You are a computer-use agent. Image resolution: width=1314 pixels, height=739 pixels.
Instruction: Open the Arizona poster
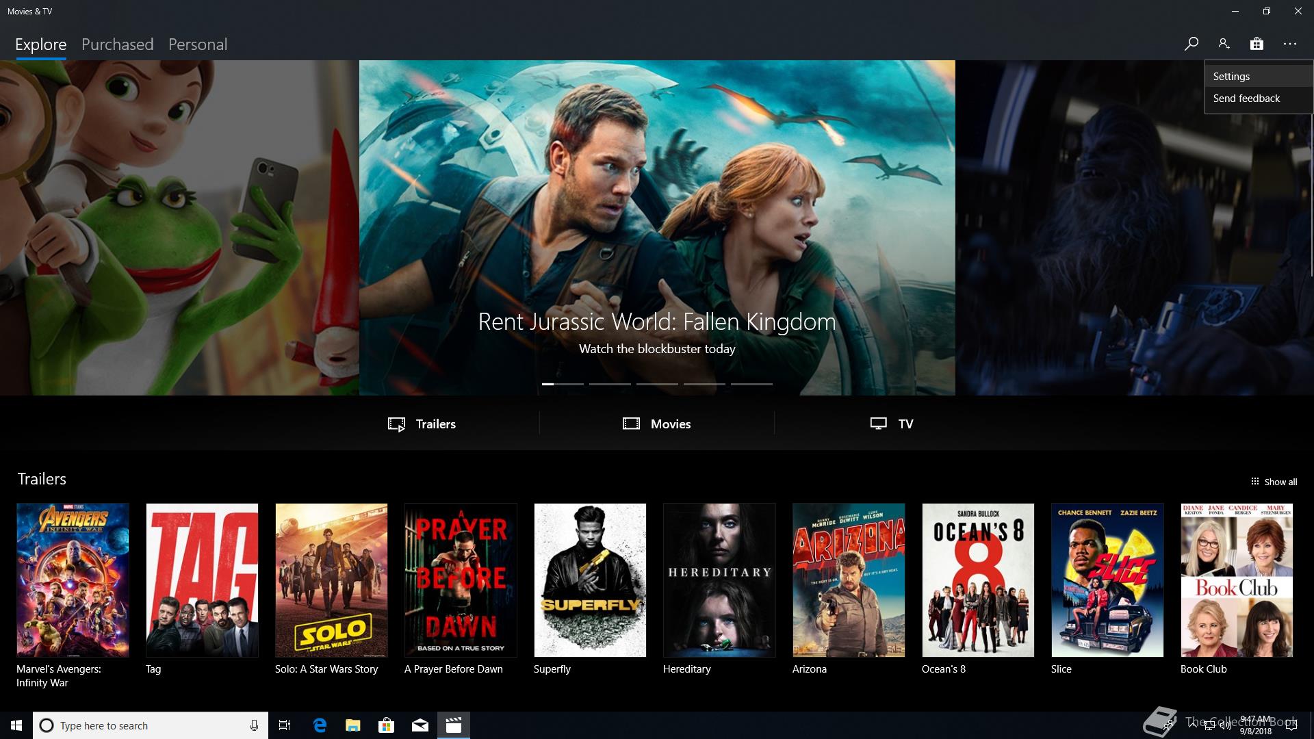tap(849, 580)
